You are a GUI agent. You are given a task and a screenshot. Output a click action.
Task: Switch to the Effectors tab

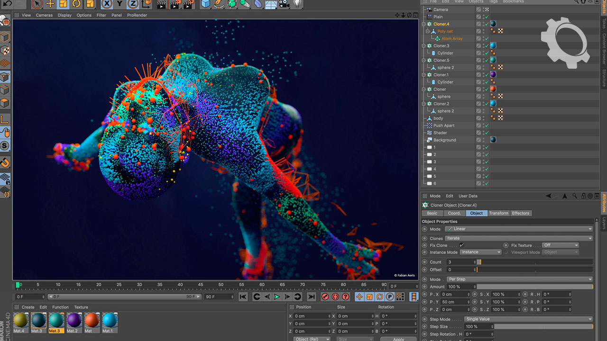point(520,213)
